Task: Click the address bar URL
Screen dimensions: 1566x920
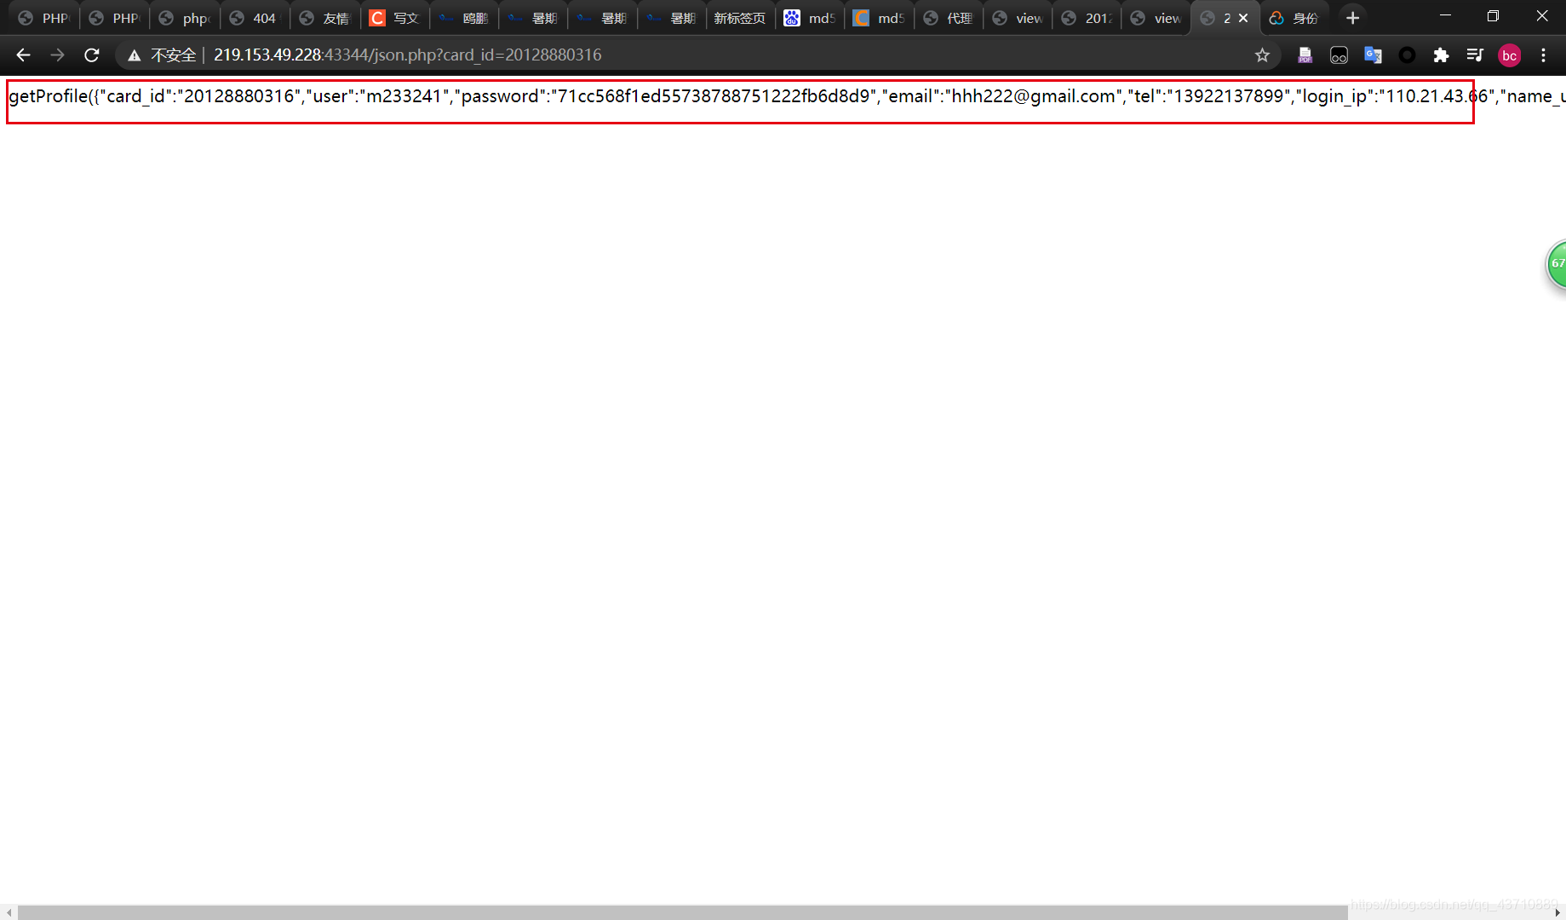Action: click(x=407, y=55)
